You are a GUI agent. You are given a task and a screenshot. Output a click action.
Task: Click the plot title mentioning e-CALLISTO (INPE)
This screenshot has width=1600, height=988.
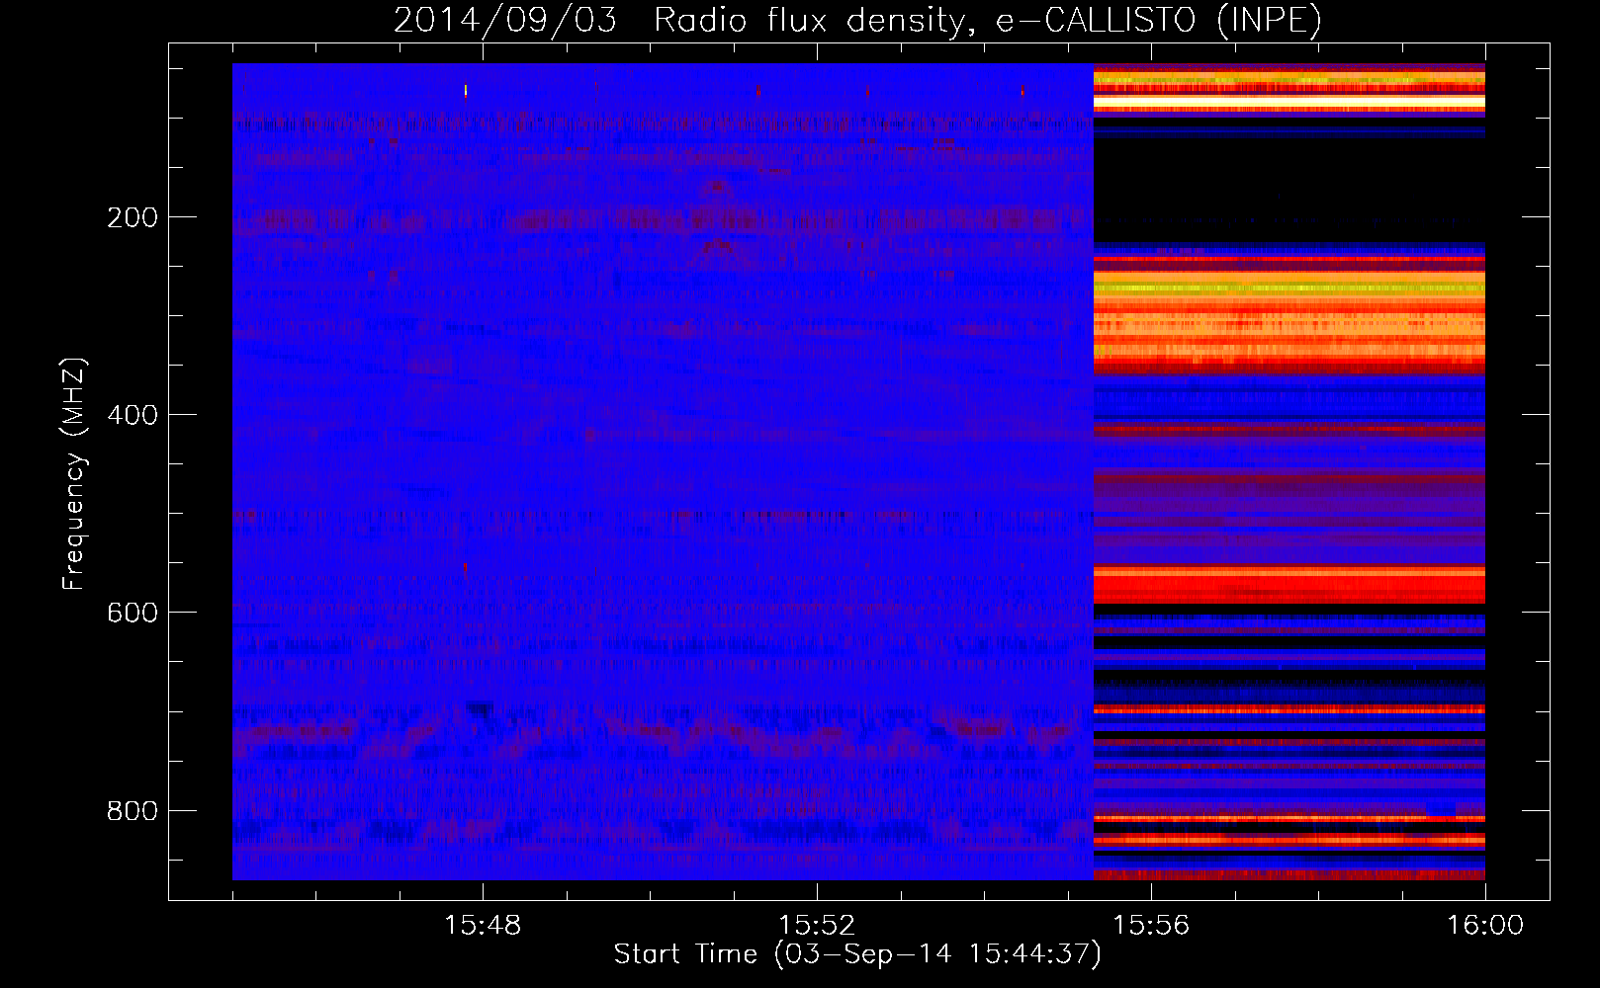(x=857, y=20)
